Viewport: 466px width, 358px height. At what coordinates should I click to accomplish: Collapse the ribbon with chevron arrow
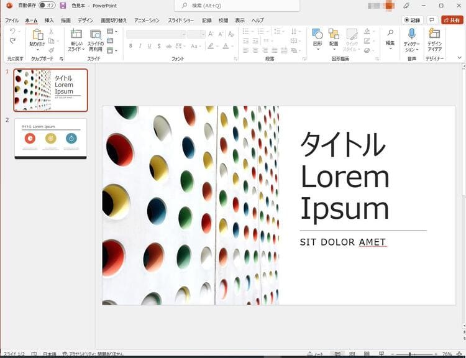pos(459,58)
